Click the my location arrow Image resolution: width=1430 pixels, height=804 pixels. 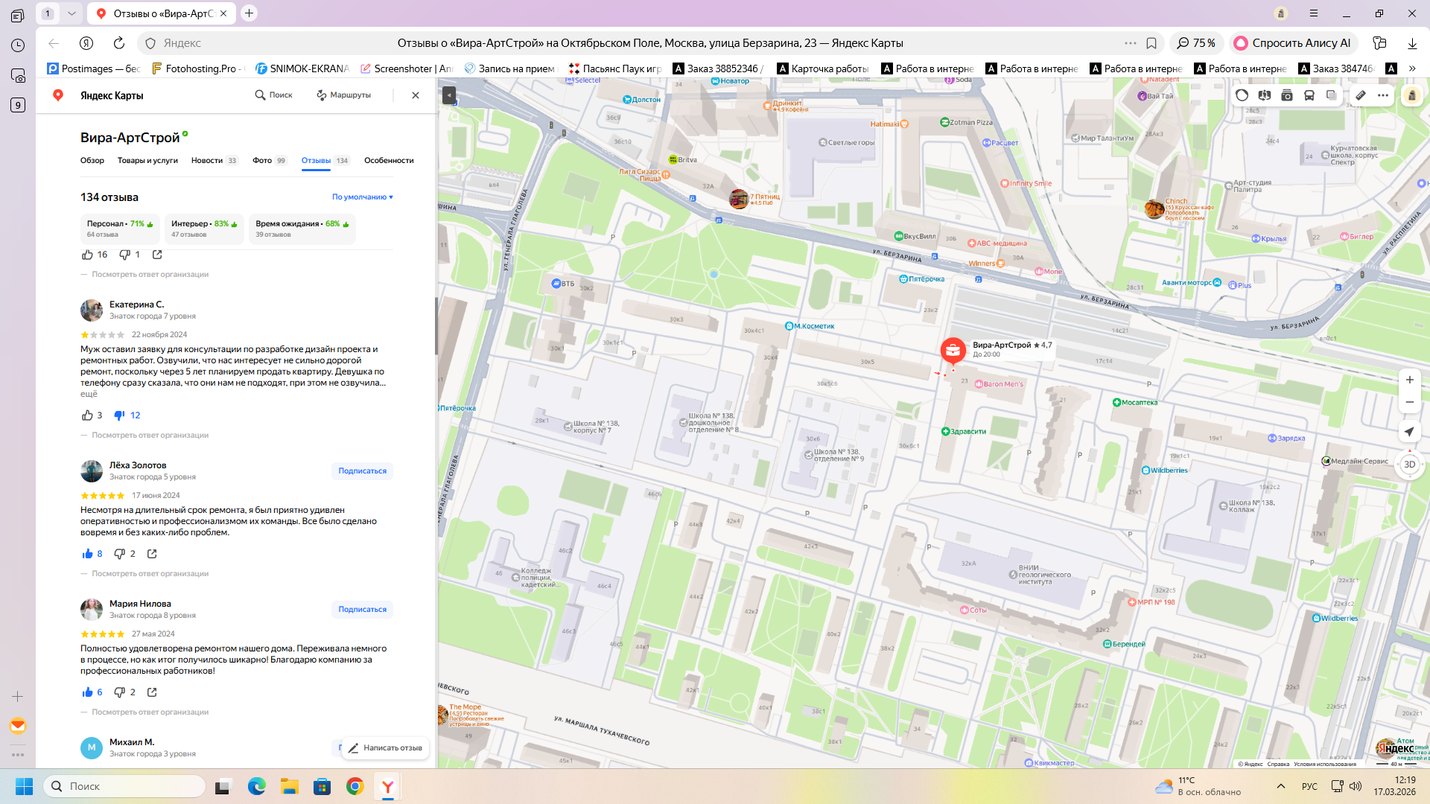pyautogui.click(x=1409, y=432)
